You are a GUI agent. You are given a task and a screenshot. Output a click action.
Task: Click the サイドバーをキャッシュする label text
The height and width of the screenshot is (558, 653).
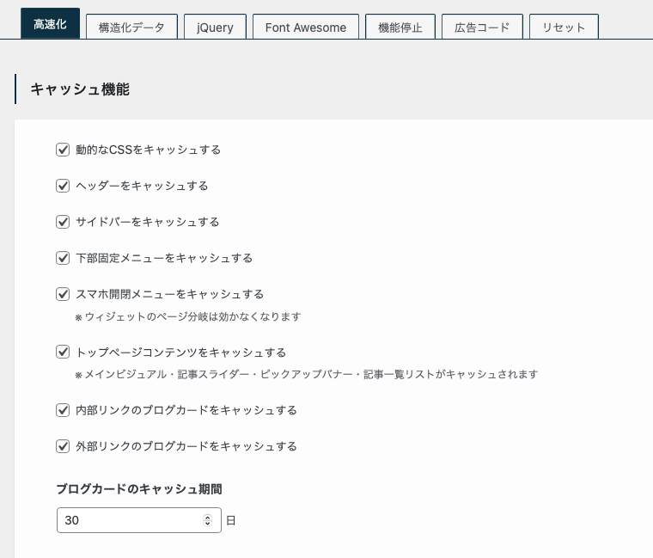pyautogui.click(x=148, y=222)
